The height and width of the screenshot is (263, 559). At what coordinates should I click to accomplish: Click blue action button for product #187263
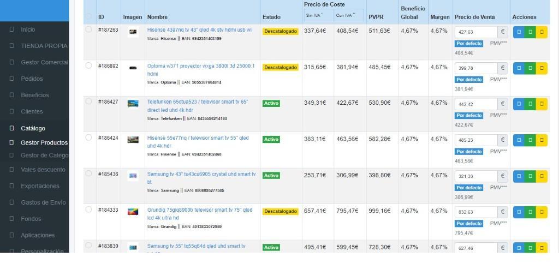519,32
